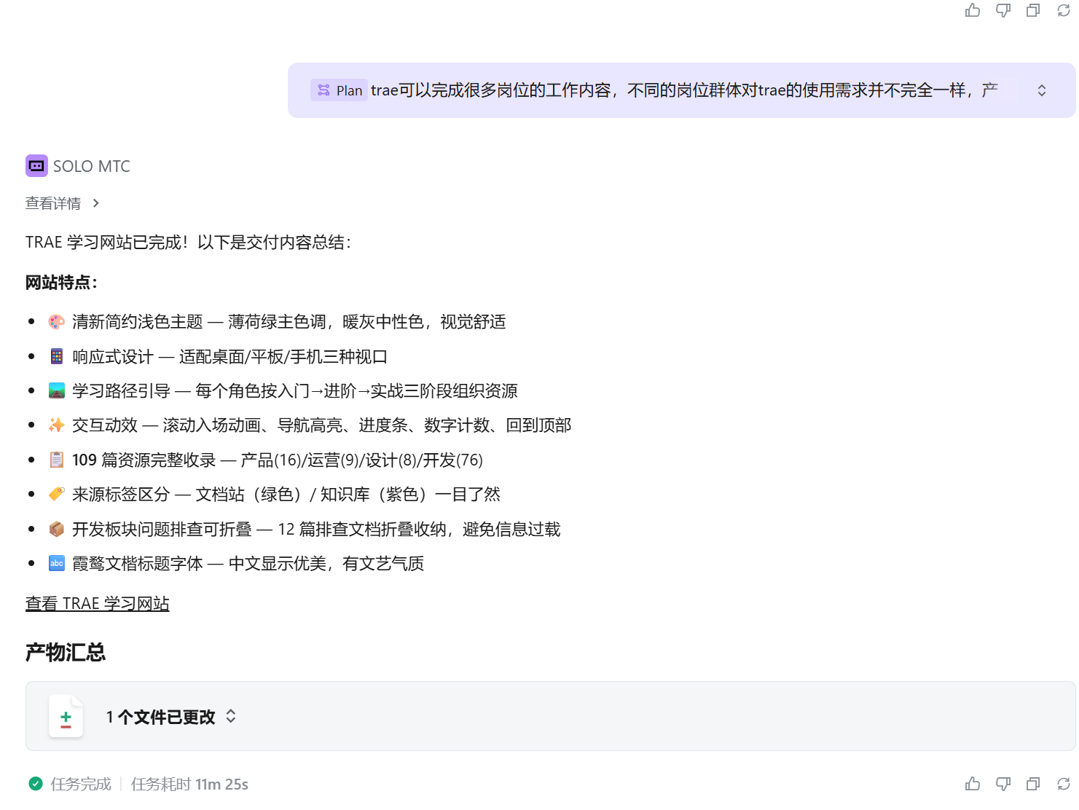Expand the user prompt message bubble
Viewport: 1079px width, 810px height.
[x=1042, y=90]
